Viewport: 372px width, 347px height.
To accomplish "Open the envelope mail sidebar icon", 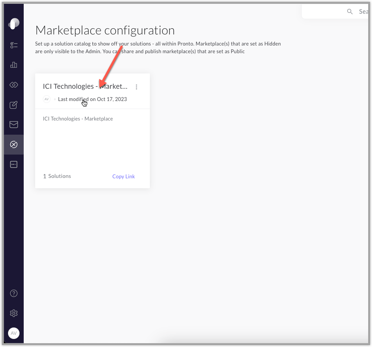I will (14, 125).
